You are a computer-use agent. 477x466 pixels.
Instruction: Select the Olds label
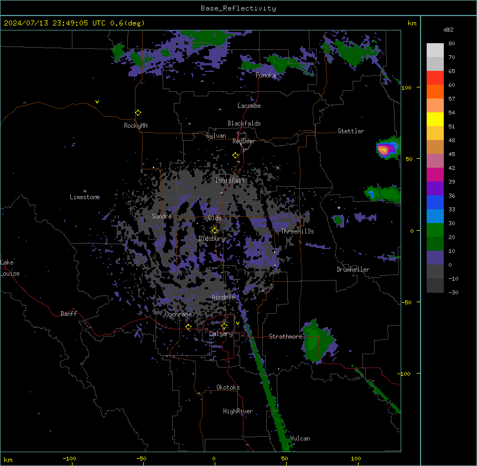pyautogui.click(x=215, y=218)
